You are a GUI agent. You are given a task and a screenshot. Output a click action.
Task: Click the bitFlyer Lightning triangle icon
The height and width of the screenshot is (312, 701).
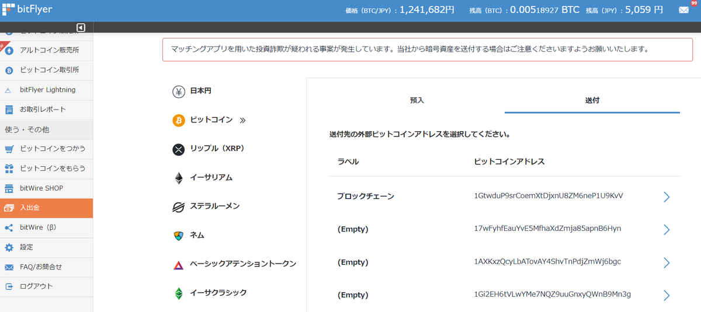(x=9, y=90)
